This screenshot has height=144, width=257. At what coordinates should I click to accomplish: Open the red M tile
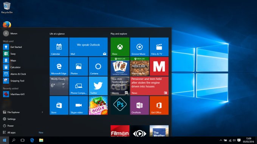[x=159, y=66]
